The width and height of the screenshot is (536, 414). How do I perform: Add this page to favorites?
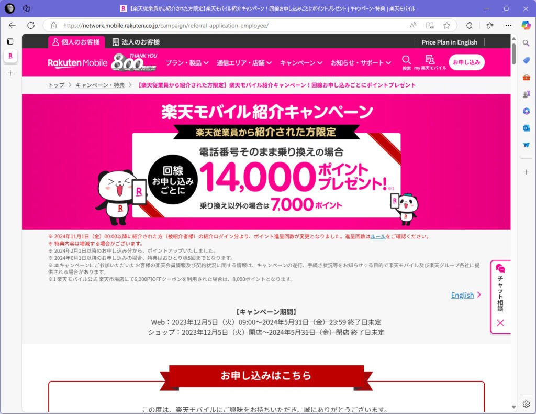click(x=446, y=25)
